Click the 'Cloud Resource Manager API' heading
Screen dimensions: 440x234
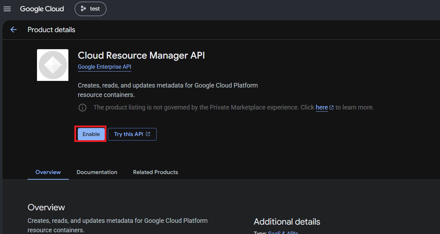coord(141,55)
